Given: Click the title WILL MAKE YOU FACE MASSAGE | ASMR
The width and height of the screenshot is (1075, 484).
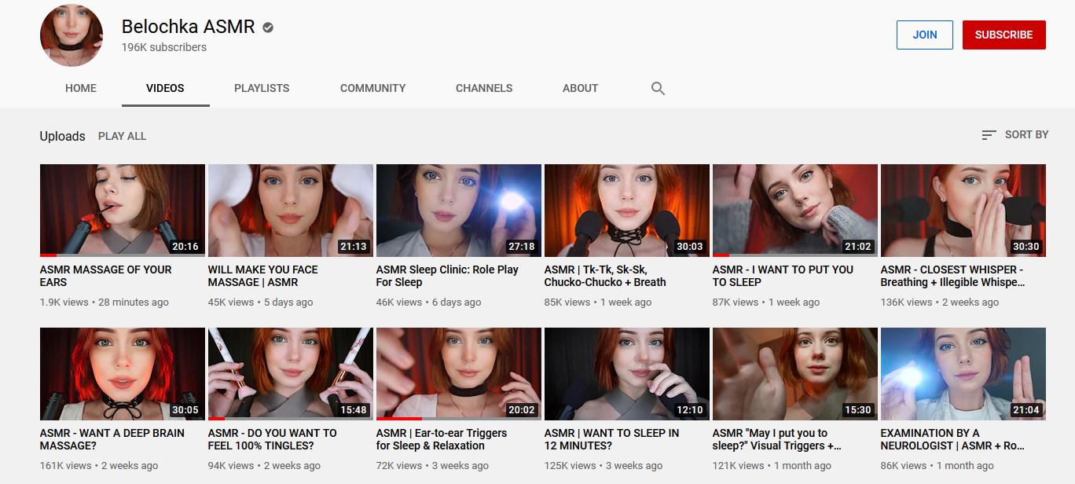Looking at the screenshot, I should coord(263,276).
